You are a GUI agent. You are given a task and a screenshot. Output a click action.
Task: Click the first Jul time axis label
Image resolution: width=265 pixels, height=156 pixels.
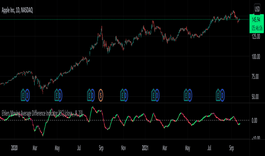pos(79,148)
